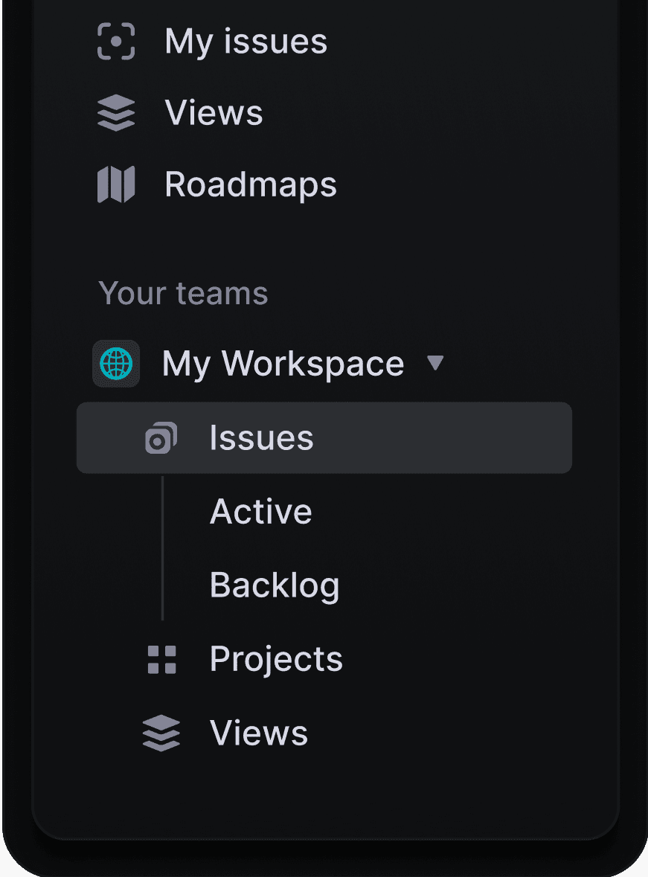Open the Views label under My Workspace
Screen dimensions: 648x877
click(x=259, y=733)
